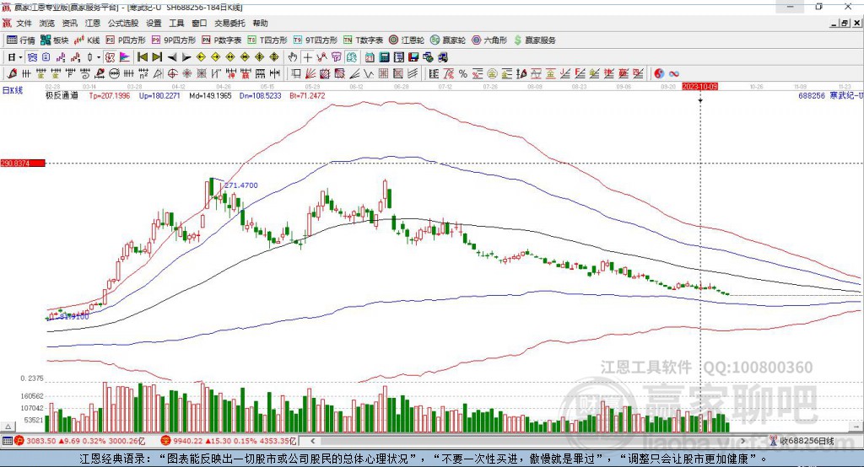The width and height of the screenshot is (864, 467).
Task: Jump to first bar icon
Action: pos(142,57)
